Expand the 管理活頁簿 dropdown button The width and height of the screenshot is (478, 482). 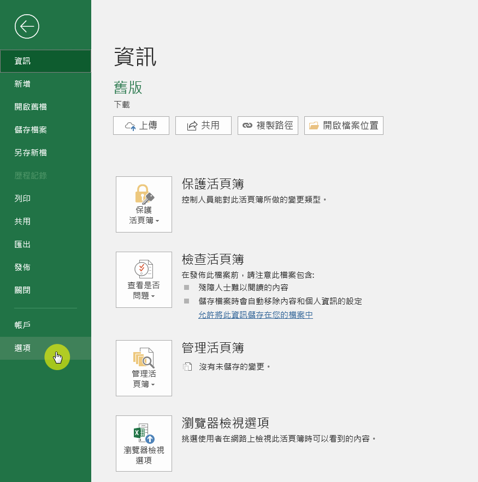[x=144, y=368]
